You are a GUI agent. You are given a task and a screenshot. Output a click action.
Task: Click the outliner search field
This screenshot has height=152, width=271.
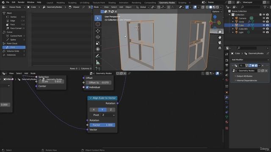(x=250, y=7)
